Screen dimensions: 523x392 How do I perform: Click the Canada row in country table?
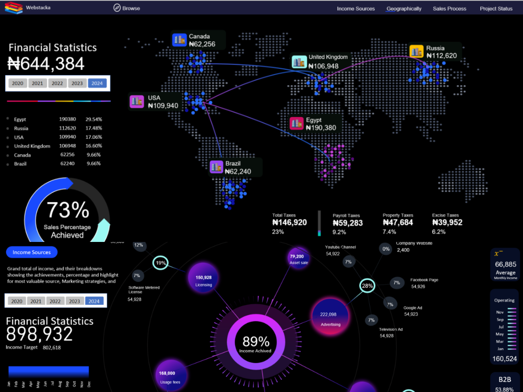pos(55,155)
